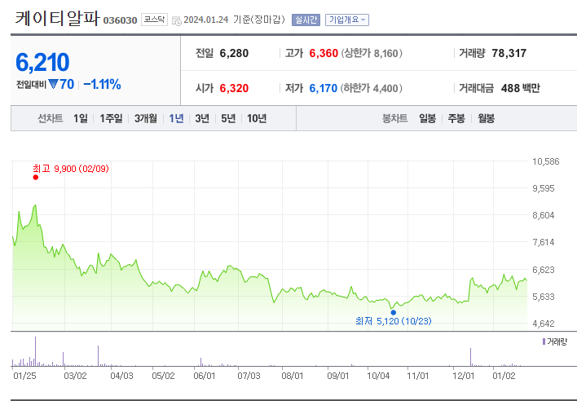Open the 주봉 weekly candlestick chart
577x401 pixels.
pyautogui.click(x=456, y=118)
